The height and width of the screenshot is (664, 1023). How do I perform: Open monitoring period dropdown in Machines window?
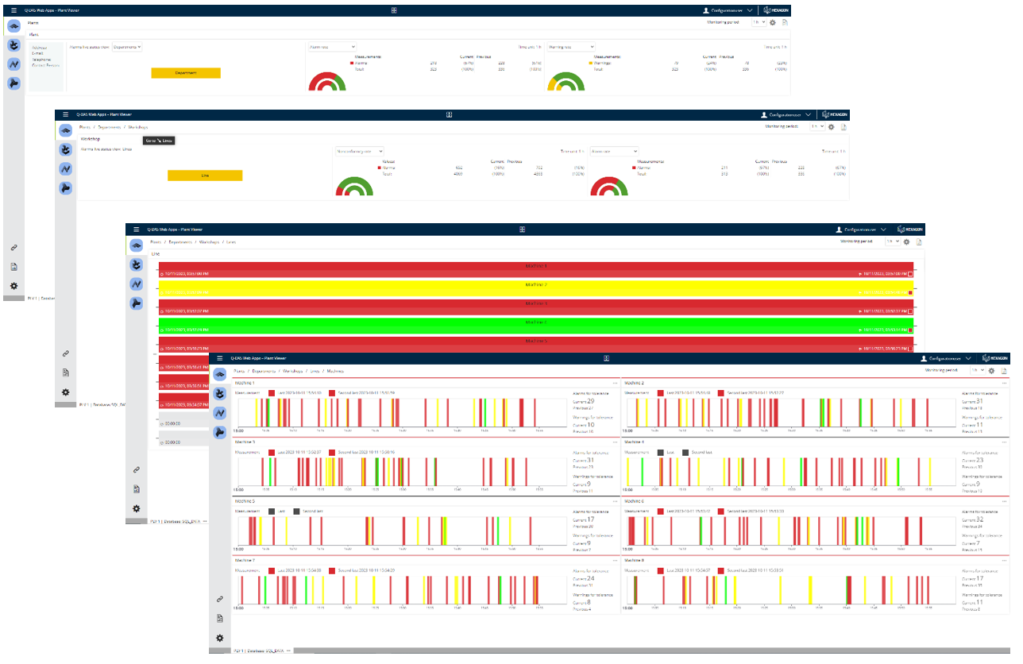point(978,371)
